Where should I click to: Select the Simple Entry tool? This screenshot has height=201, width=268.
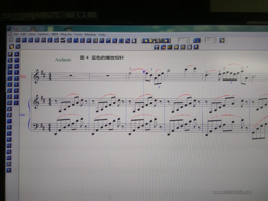(x=50, y=40)
